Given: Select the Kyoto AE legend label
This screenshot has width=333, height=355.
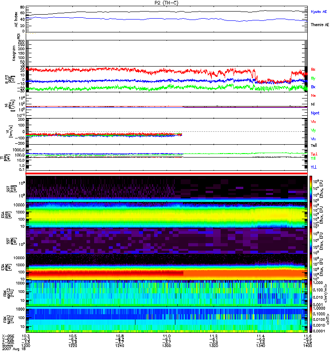Looking at the screenshot, I should pos(319,12).
